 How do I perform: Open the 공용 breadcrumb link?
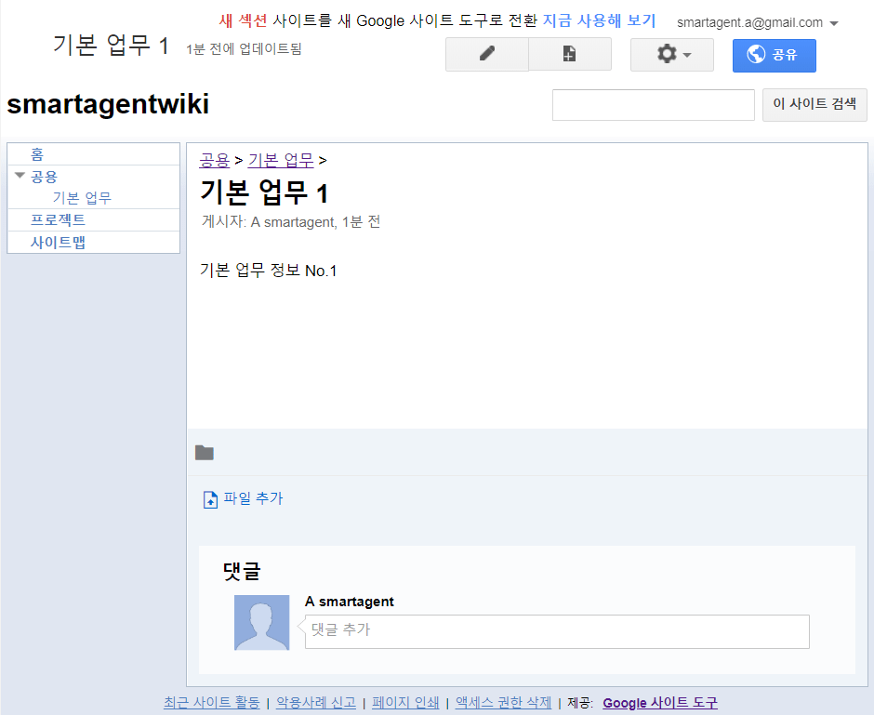[x=215, y=160]
